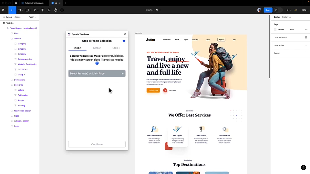Select the Hand tool

coord(56,10)
